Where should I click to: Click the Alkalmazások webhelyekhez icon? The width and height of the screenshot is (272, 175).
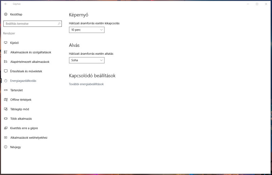coord(6,138)
